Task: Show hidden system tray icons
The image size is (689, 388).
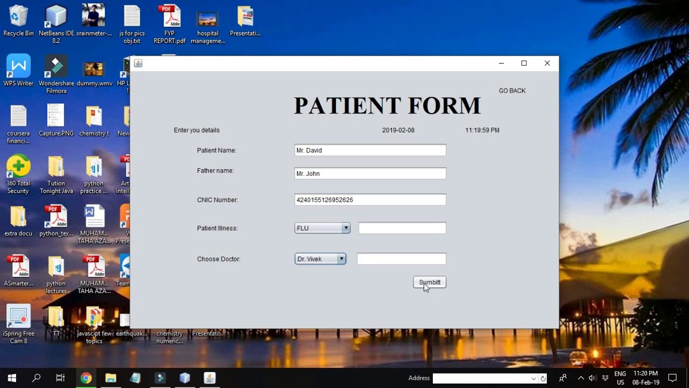Action: point(581,378)
